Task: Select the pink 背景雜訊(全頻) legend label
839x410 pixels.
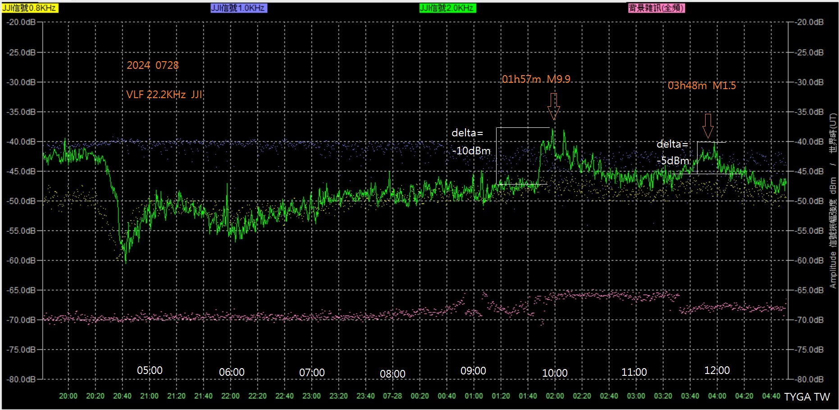Action: pyautogui.click(x=656, y=8)
